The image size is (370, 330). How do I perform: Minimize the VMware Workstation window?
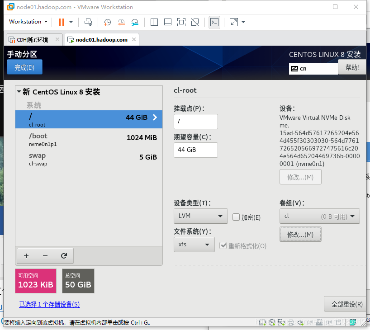pos(315,7)
